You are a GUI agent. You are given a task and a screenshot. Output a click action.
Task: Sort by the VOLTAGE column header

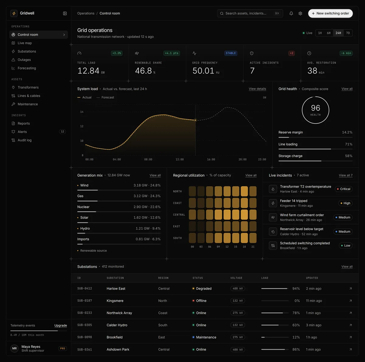pyautogui.click(x=236, y=278)
